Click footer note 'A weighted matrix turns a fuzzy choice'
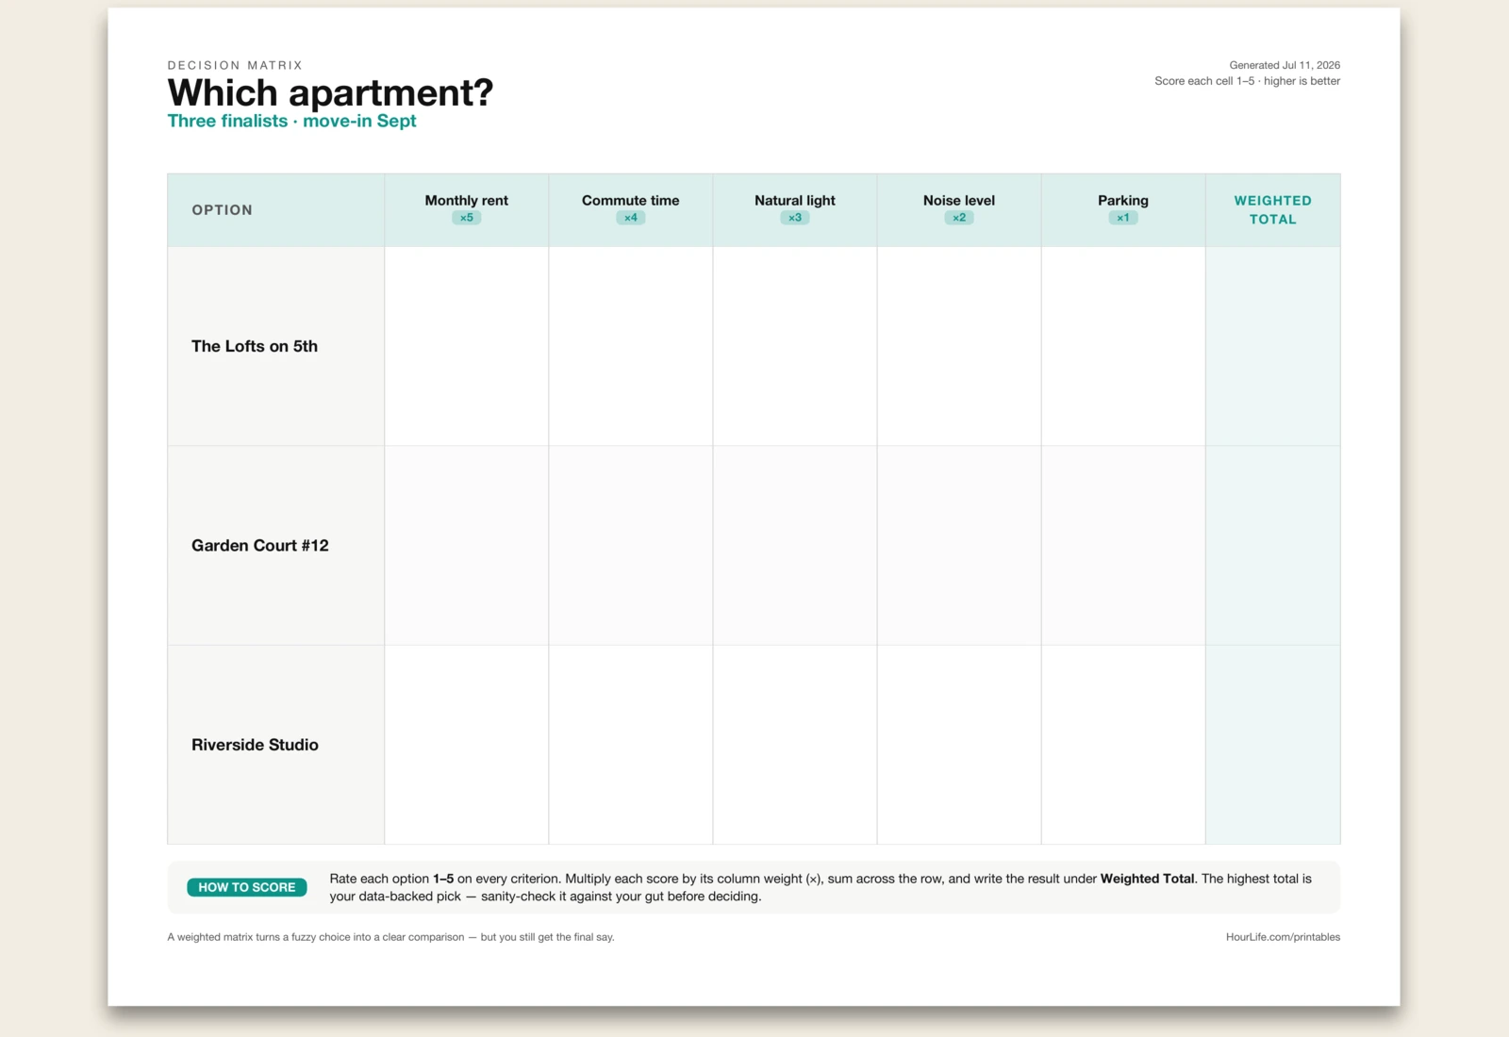 point(390,937)
